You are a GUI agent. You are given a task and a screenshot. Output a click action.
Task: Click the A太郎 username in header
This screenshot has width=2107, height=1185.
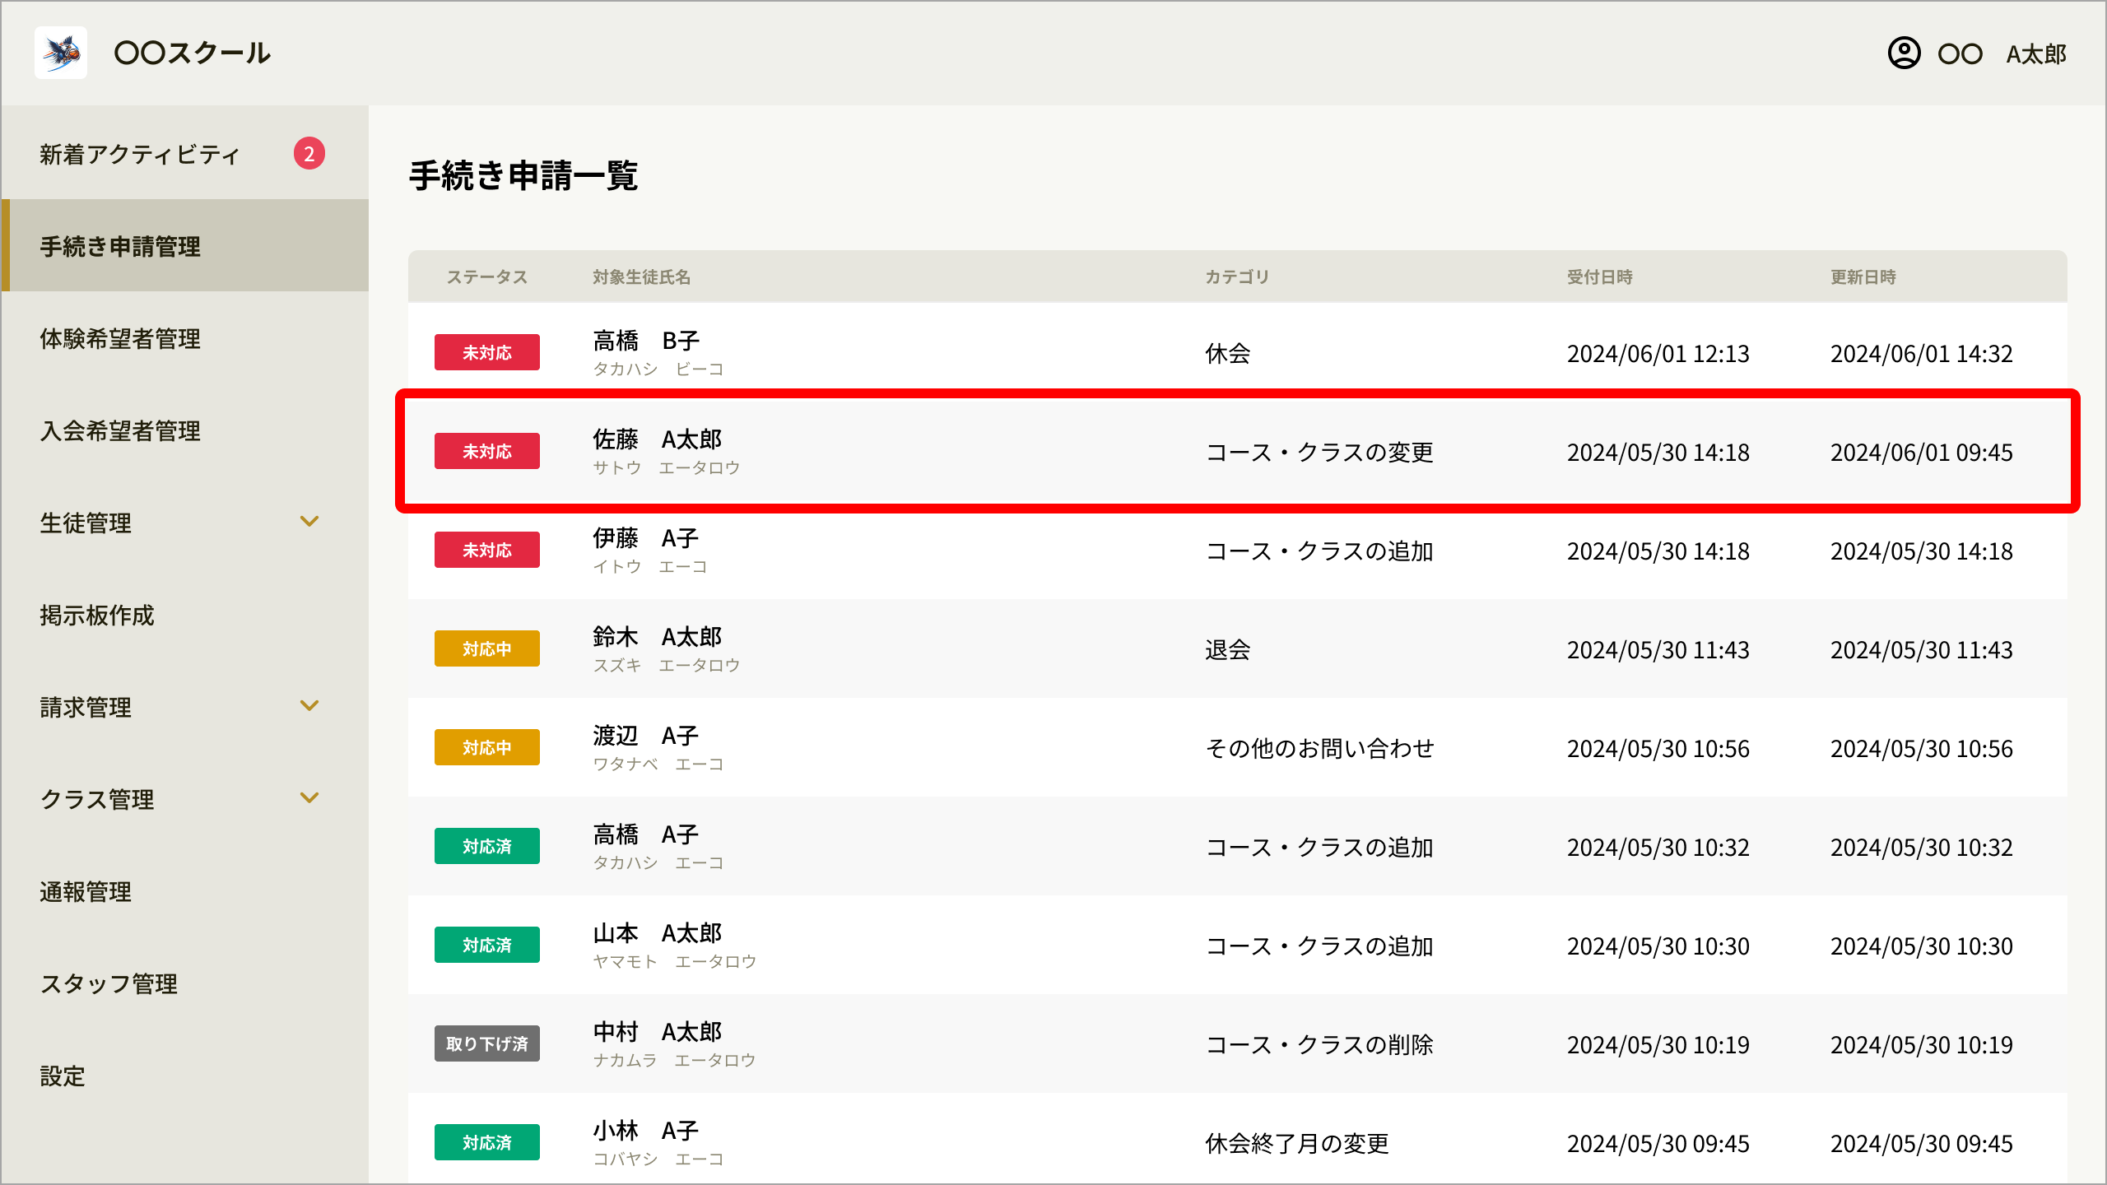[x=2036, y=54]
